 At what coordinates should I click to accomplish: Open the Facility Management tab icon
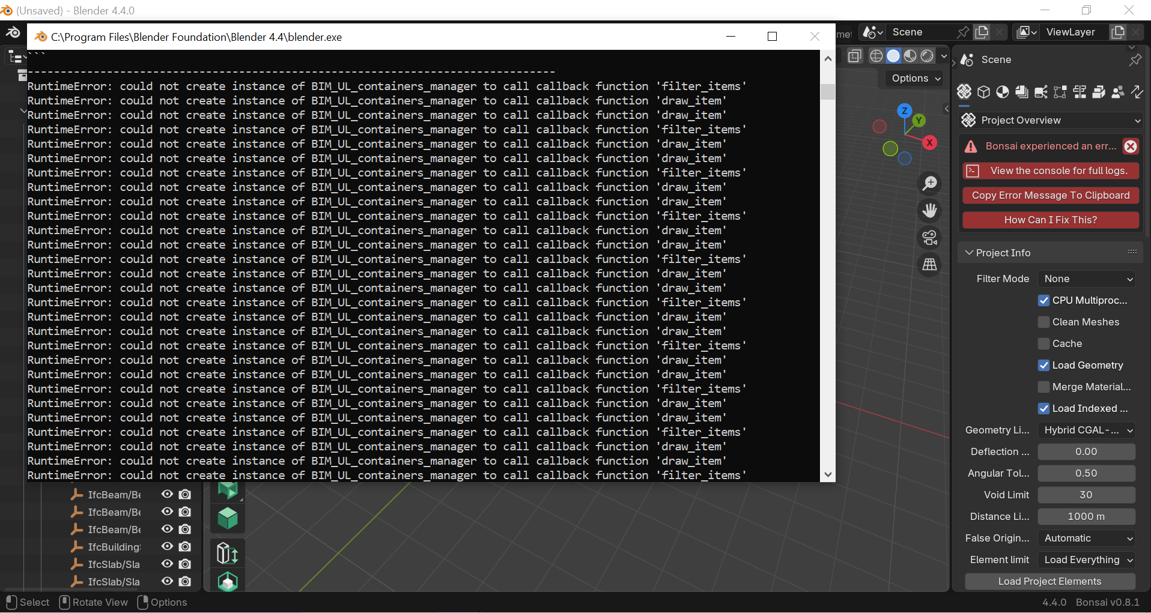pyautogui.click(x=1099, y=92)
